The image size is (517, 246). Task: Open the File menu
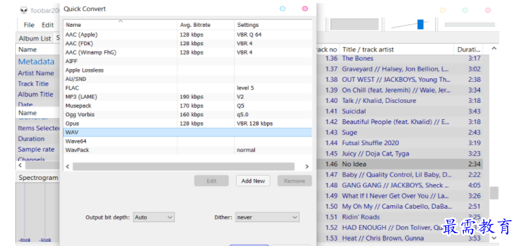click(x=29, y=24)
